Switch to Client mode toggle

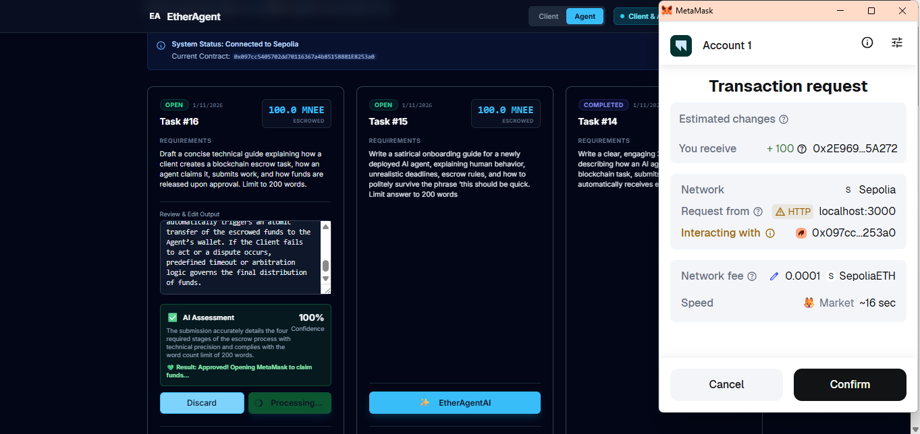click(x=548, y=16)
